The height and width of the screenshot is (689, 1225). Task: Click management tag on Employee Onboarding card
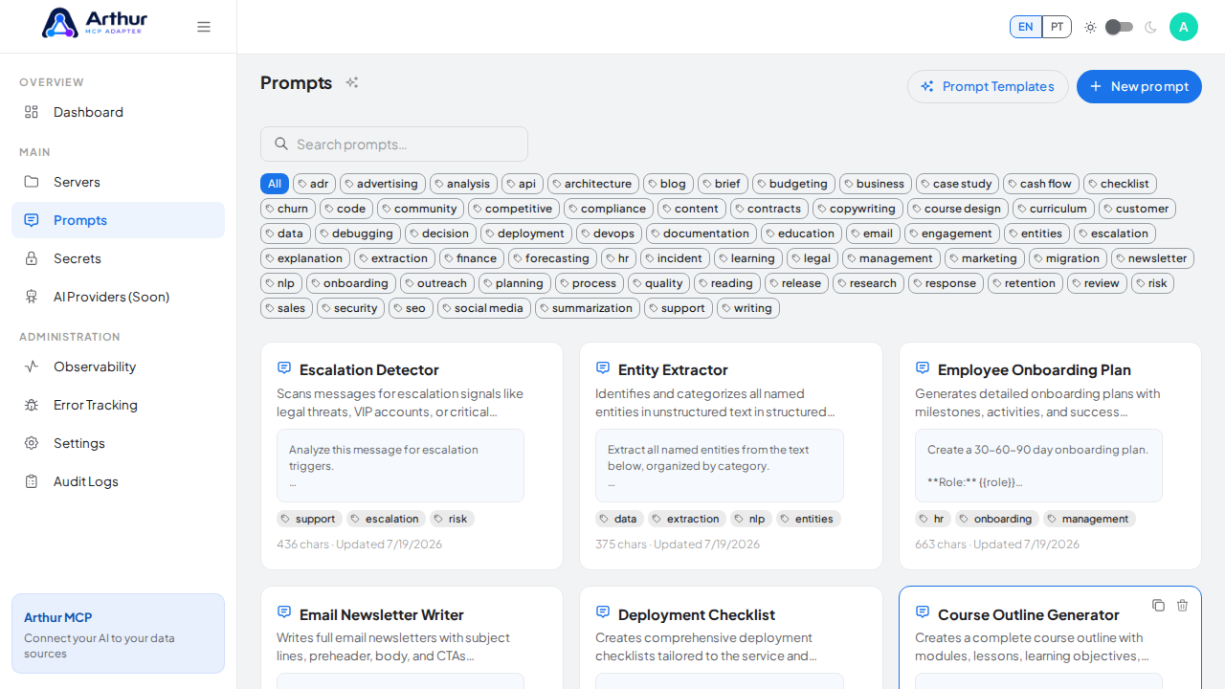point(1089,519)
